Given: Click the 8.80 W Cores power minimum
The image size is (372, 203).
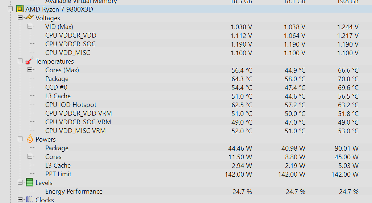Looking at the screenshot, I should point(295,157).
